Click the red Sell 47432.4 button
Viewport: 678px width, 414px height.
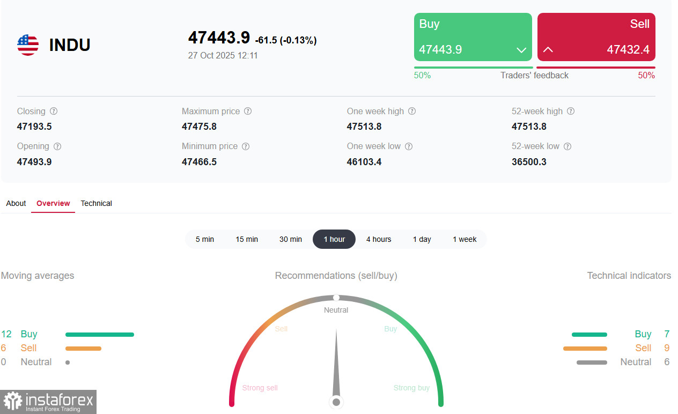point(596,37)
